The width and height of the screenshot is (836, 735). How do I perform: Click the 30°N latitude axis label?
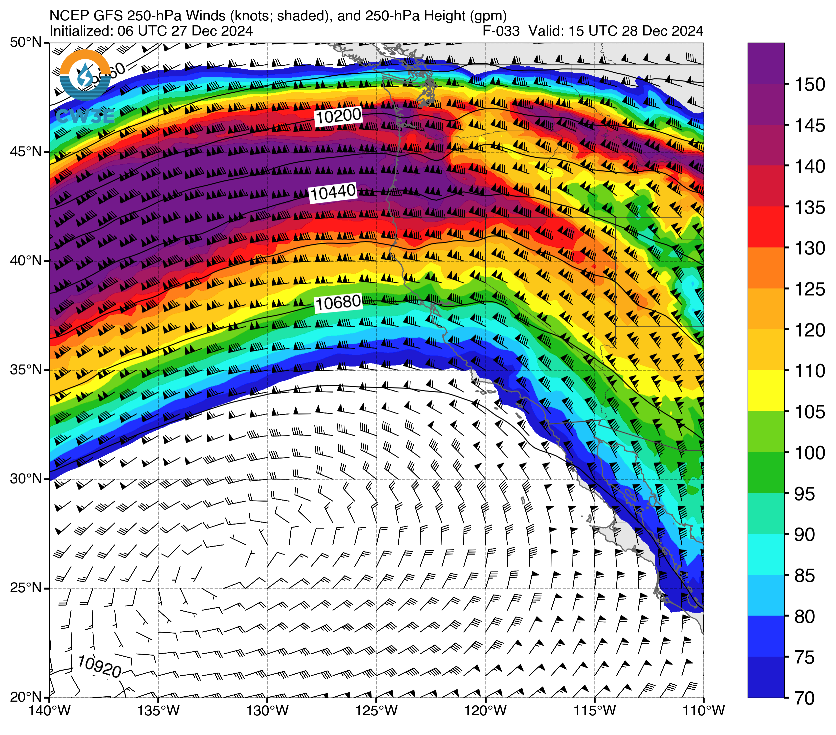coord(26,479)
